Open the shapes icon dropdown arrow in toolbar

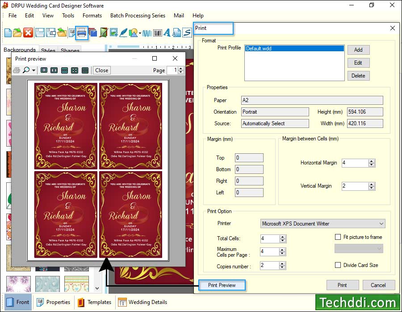[x=140, y=33]
